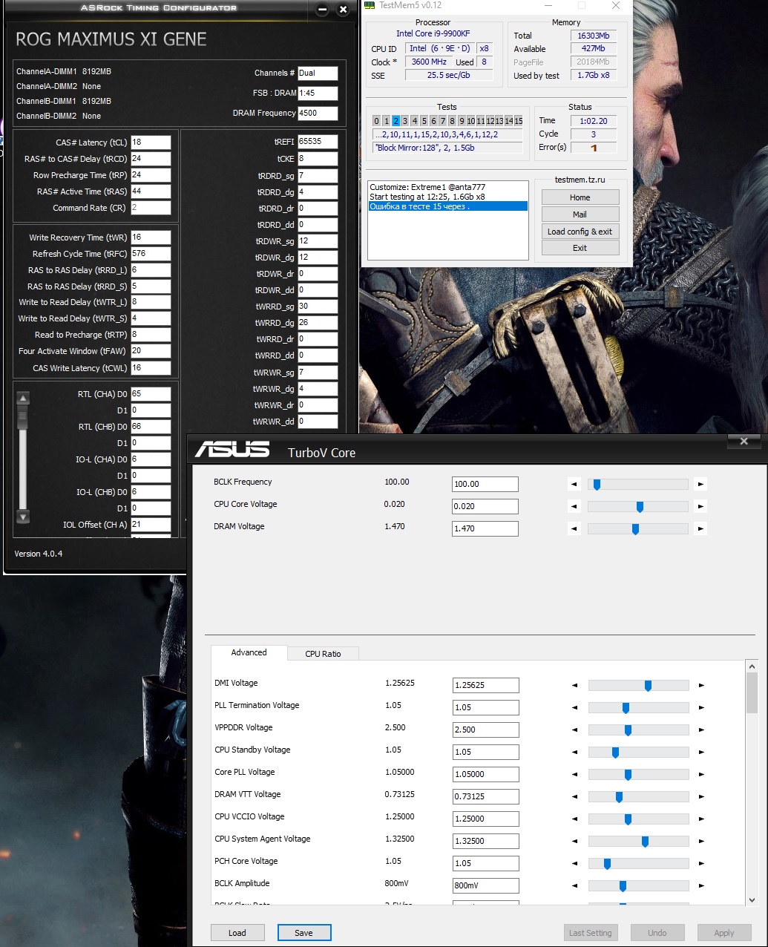The height and width of the screenshot is (947, 768).
Task: Click the tREFI value field
Action: (318, 141)
